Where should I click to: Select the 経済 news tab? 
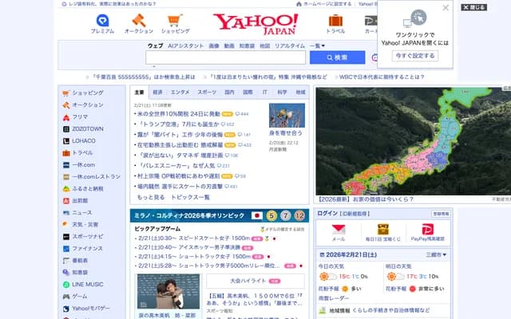point(158,93)
